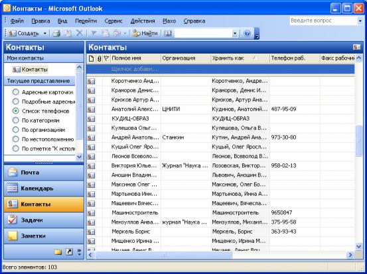
Task: Select the По организациям view radio button
Action: [x=15, y=130]
